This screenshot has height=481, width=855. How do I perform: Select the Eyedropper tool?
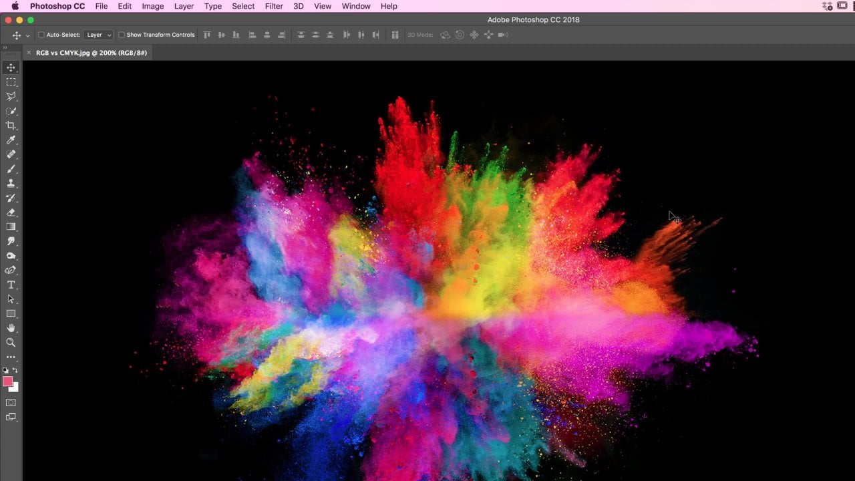click(x=11, y=140)
